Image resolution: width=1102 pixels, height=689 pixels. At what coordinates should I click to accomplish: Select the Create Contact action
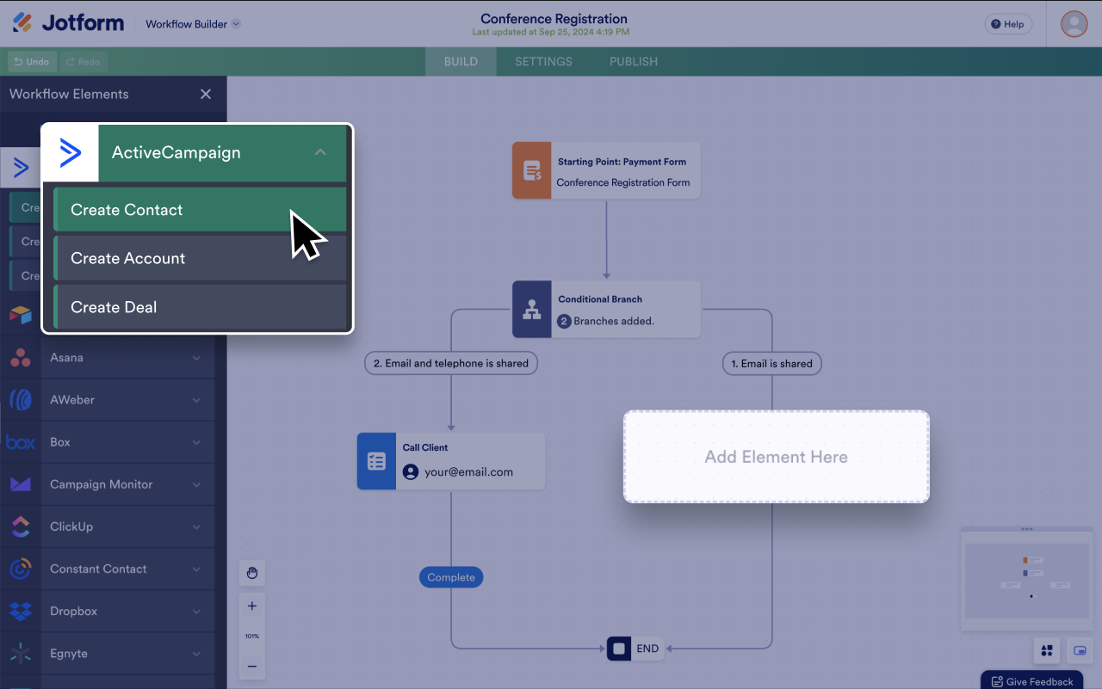(200, 210)
